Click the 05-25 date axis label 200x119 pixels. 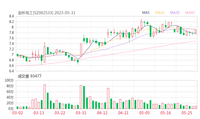187,113
